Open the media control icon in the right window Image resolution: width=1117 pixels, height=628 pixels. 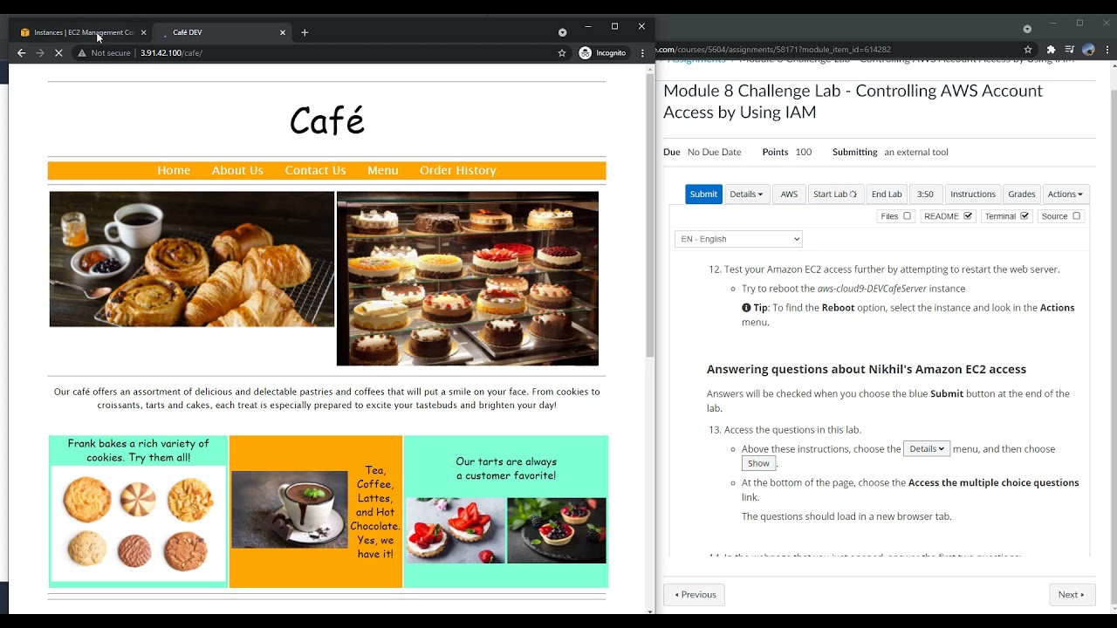(x=1070, y=50)
